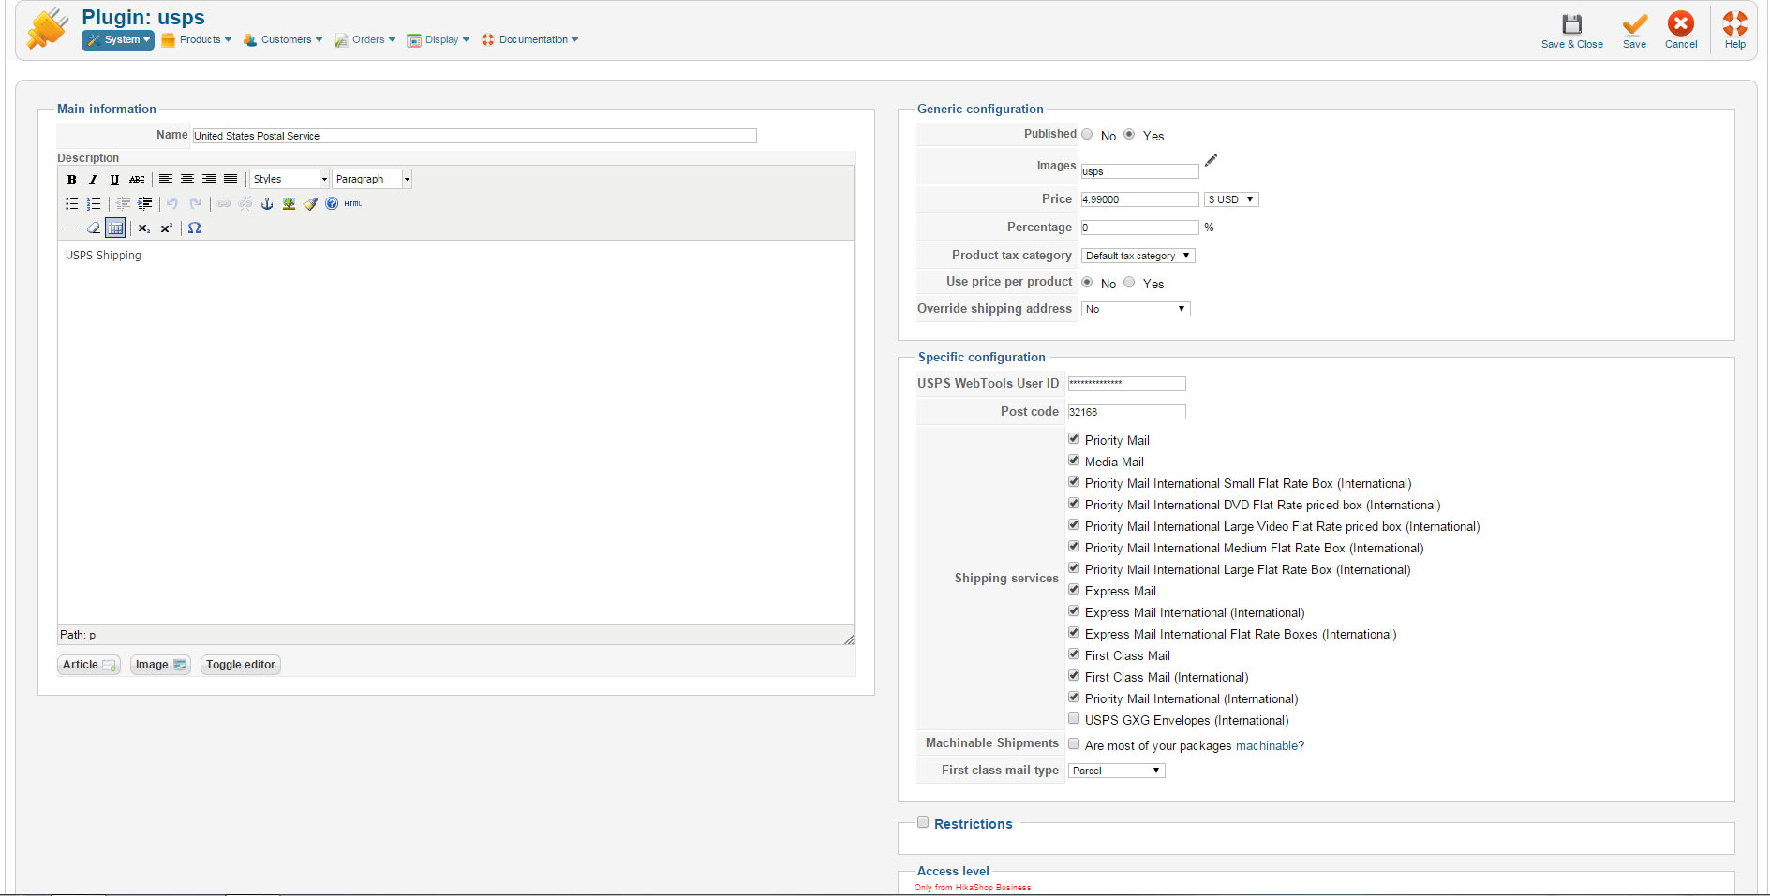Click the Save & Close disk icon
This screenshot has width=1770, height=896.
1571,24
